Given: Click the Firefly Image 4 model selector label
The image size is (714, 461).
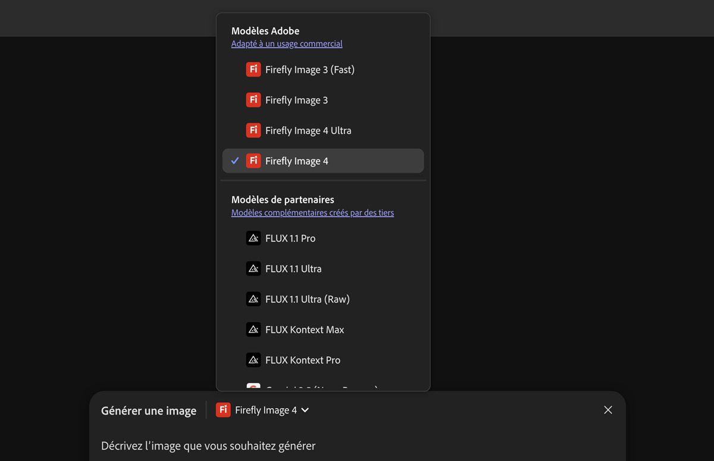Looking at the screenshot, I should coord(265,410).
